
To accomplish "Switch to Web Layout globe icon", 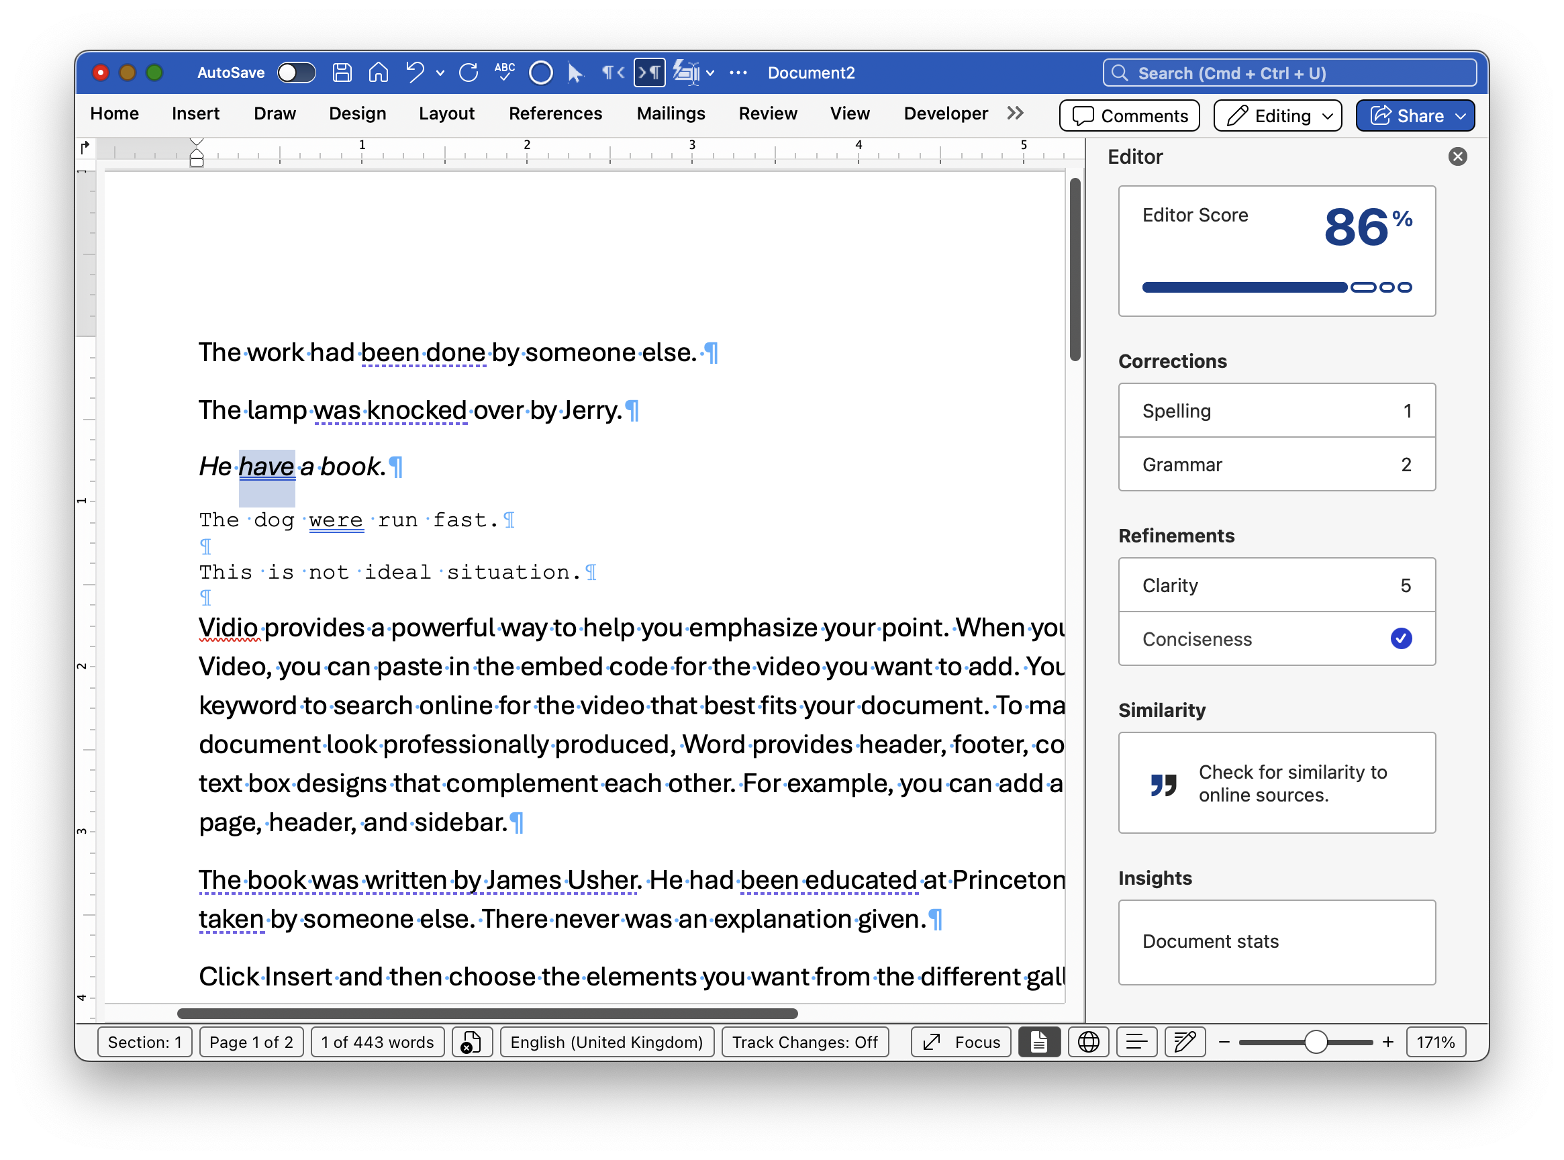I will point(1088,1043).
